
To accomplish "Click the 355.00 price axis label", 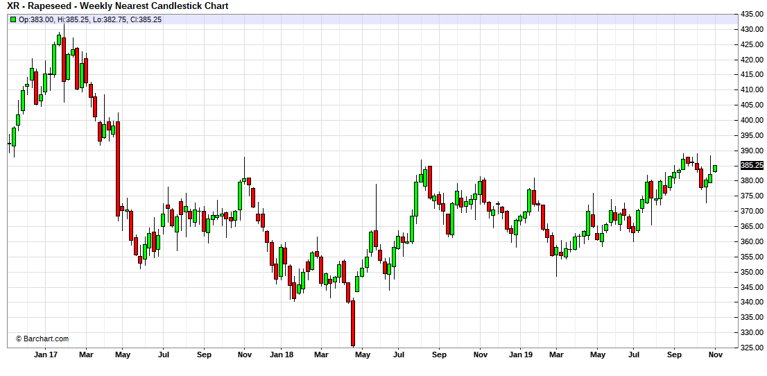I will [752, 257].
